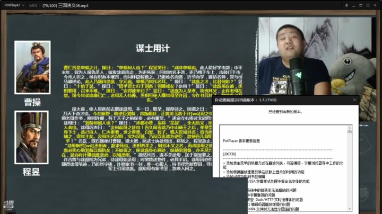Click the 程昱 portrait in the video
This screenshot has width=382, height=214.
click(x=31, y=137)
